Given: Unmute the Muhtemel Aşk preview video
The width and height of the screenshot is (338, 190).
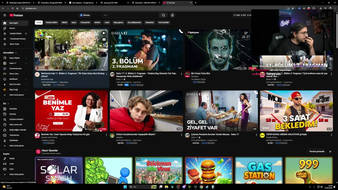Looking at the screenshot, I should point(104,33).
